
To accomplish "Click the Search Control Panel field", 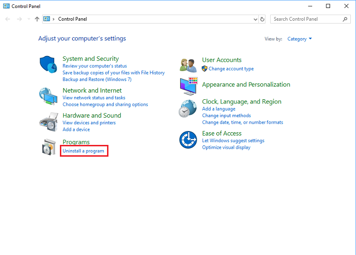I will tap(306, 19).
